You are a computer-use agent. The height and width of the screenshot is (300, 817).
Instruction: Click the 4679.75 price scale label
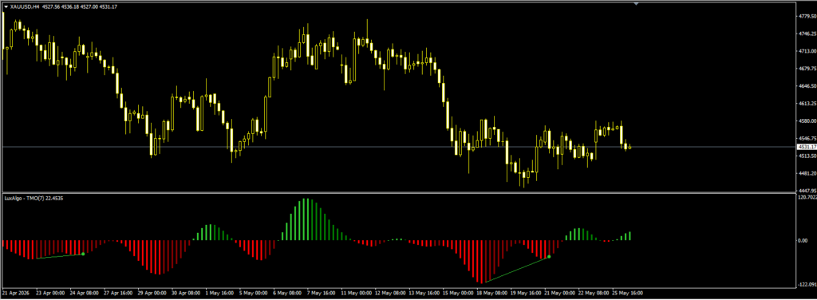[807, 69]
